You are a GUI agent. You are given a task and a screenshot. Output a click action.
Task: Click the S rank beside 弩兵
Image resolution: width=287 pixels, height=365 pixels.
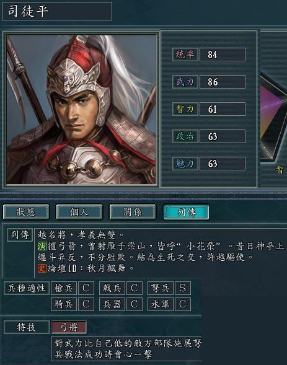[x=183, y=288]
